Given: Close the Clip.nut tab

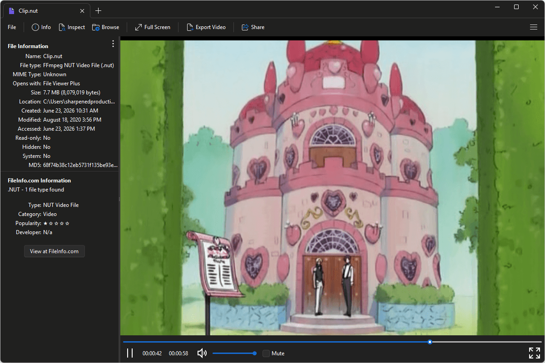Looking at the screenshot, I should pos(82,11).
